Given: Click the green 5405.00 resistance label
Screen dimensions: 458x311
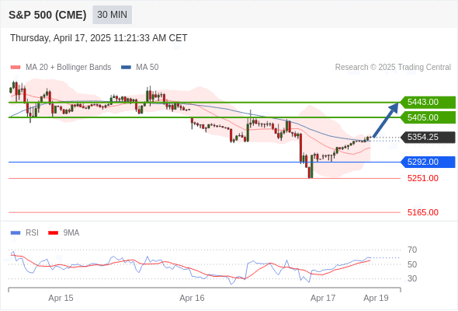Looking at the screenshot, I should click(x=428, y=117).
